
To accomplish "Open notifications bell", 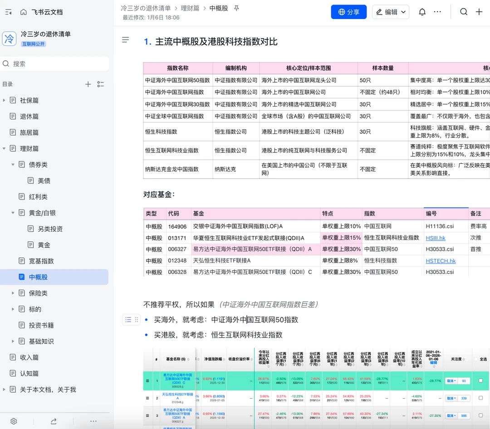I will 422,12.
